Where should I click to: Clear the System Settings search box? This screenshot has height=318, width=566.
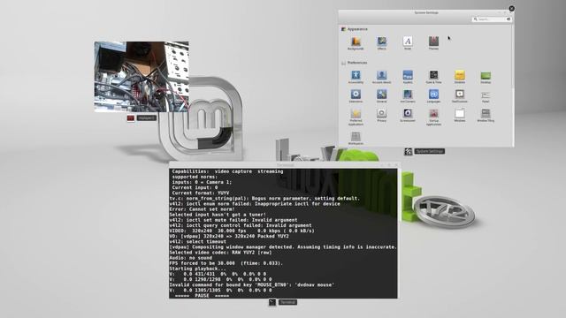[x=509, y=19]
